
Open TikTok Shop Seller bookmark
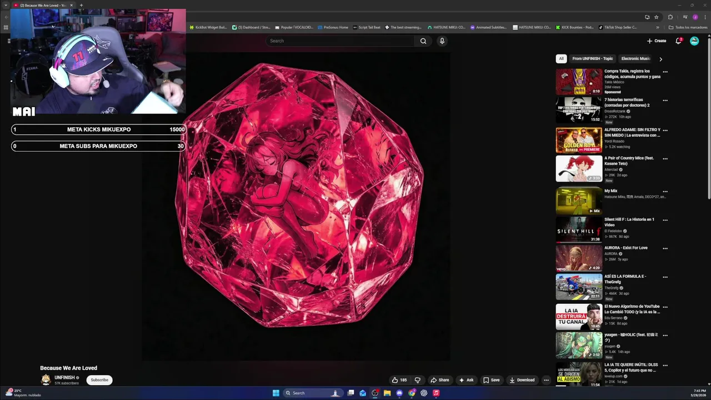[x=618, y=27]
